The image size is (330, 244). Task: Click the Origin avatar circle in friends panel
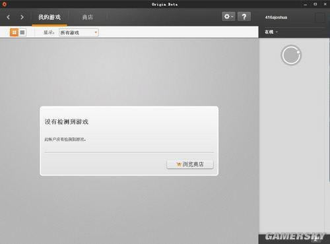point(291,55)
